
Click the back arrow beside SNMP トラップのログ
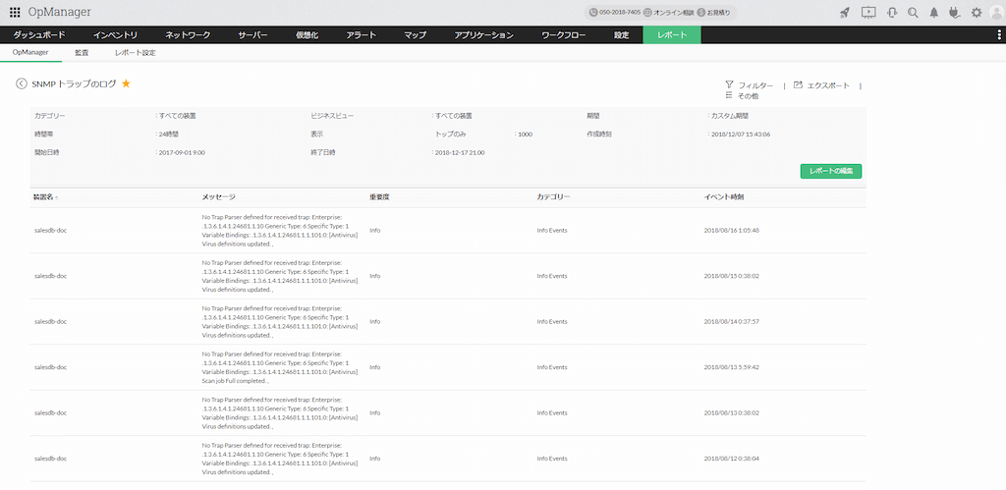(22, 84)
